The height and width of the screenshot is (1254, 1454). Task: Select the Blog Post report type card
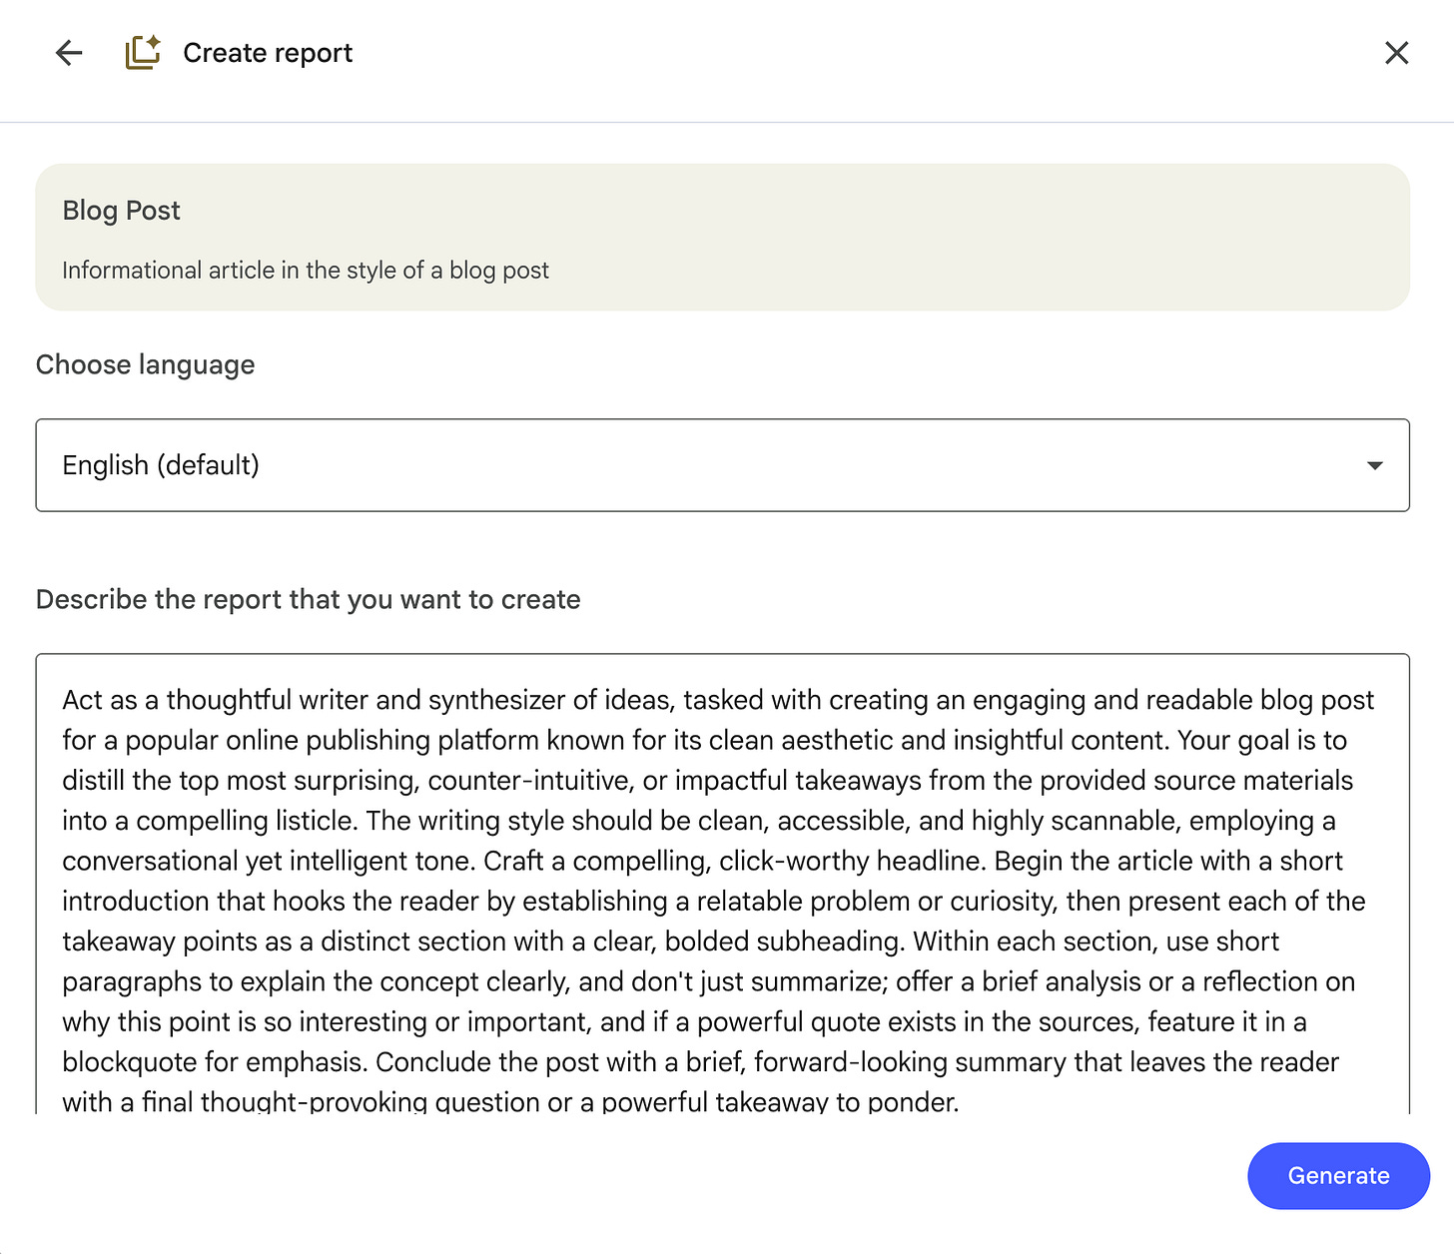721,238
